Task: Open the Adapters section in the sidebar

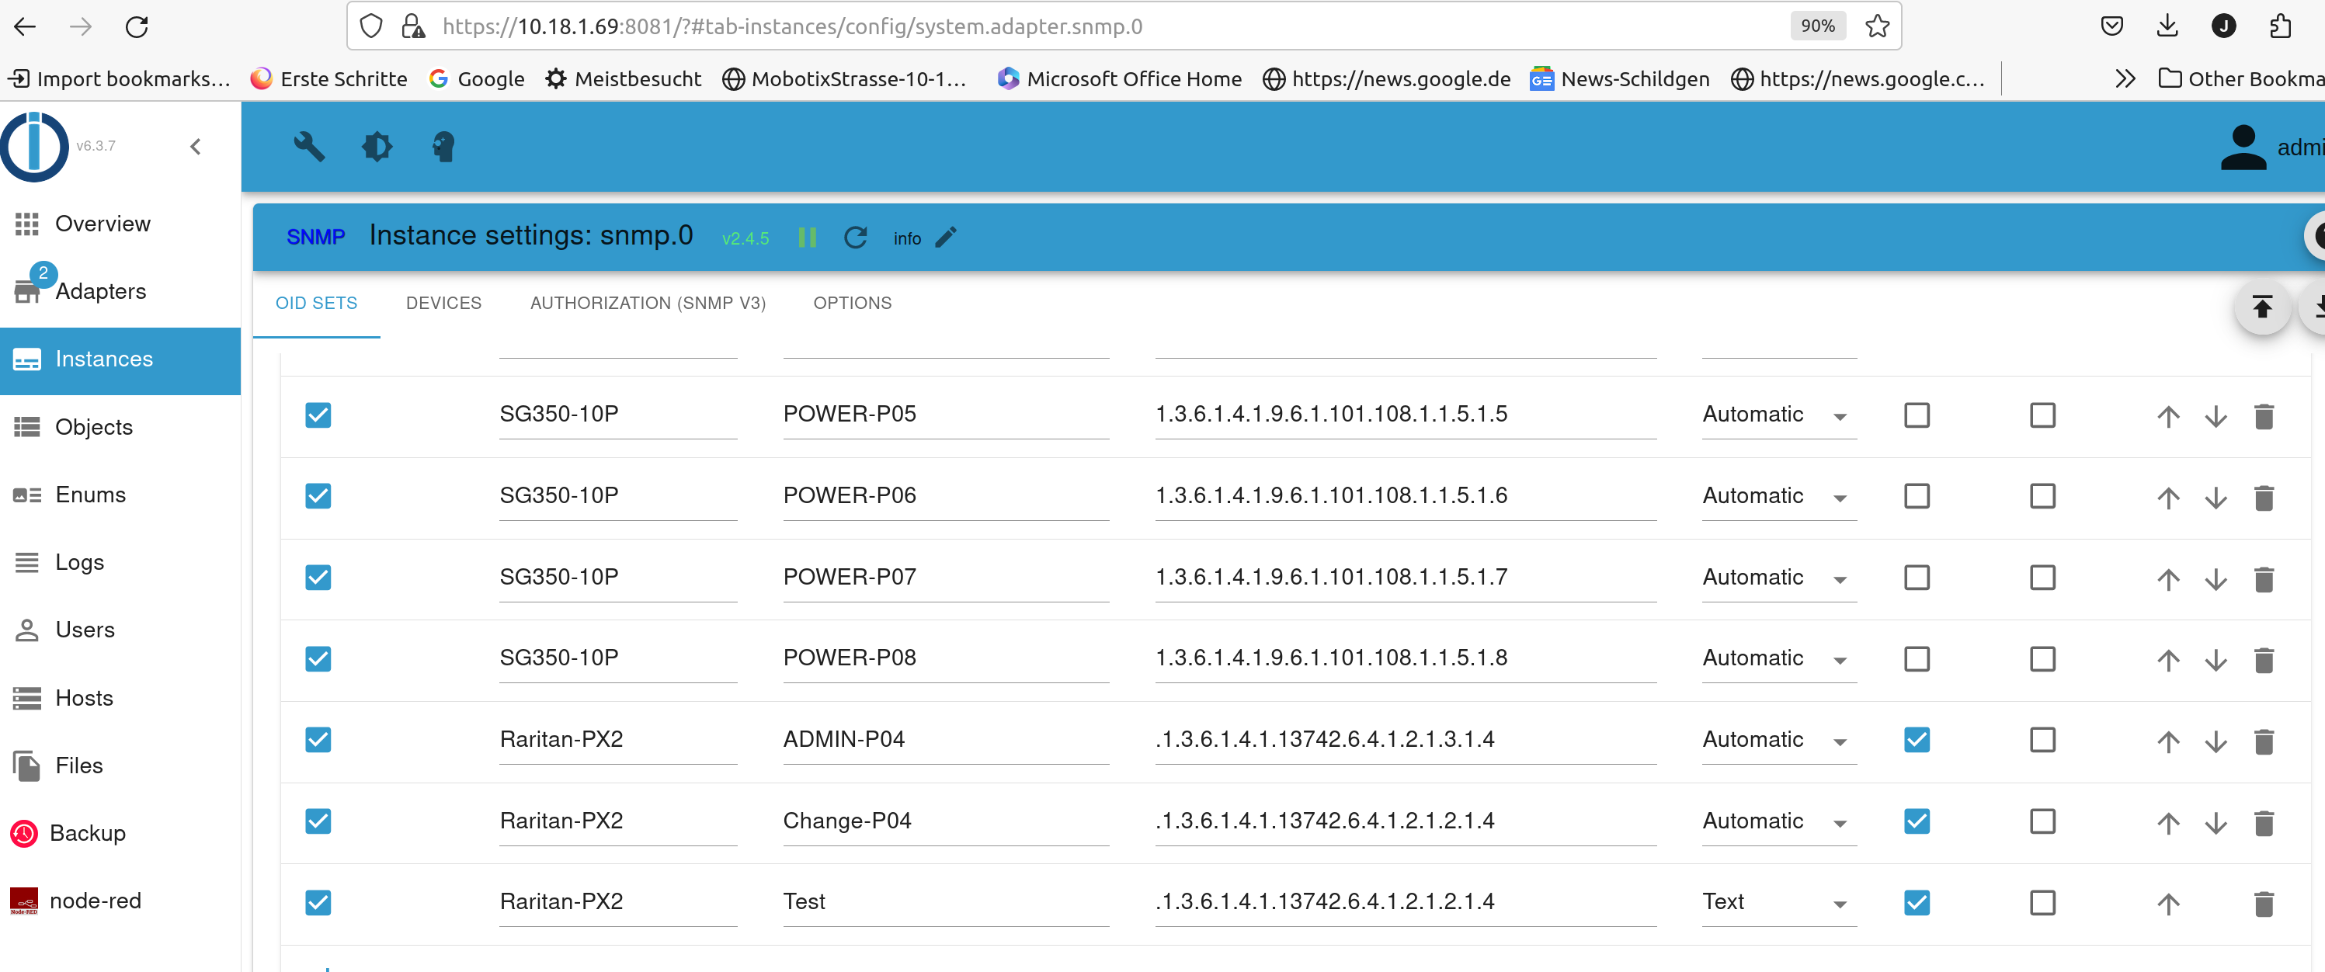Action: click(x=101, y=290)
